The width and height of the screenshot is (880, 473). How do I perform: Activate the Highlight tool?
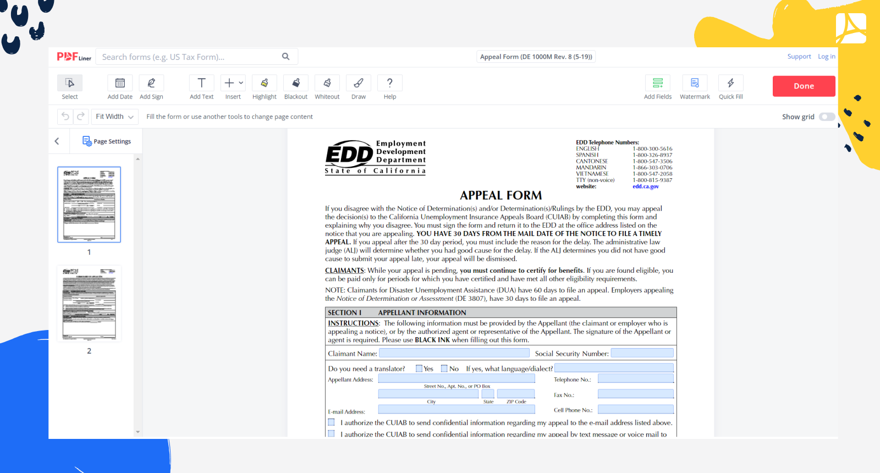click(x=264, y=83)
